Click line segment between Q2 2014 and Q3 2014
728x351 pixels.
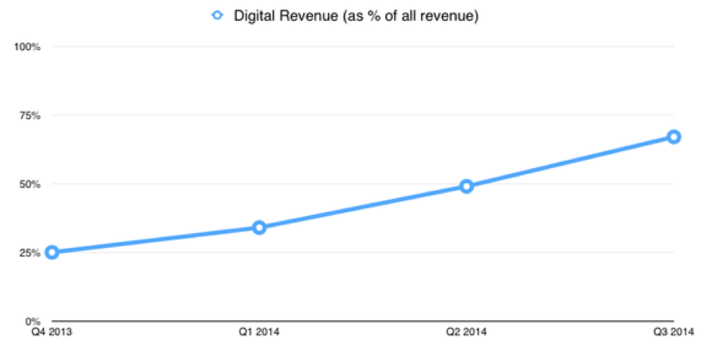(x=570, y=161)
